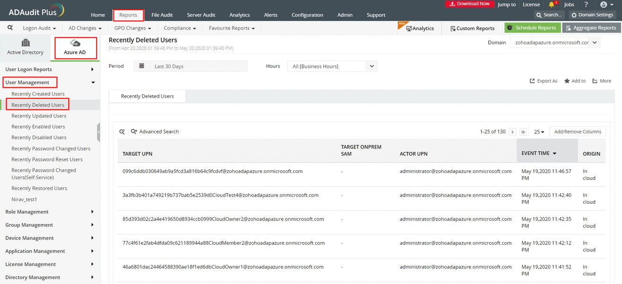Open Recently Restored Users report
Viewport: 622px width, 284px height.
pyautogui.click(x=39, y=188)
